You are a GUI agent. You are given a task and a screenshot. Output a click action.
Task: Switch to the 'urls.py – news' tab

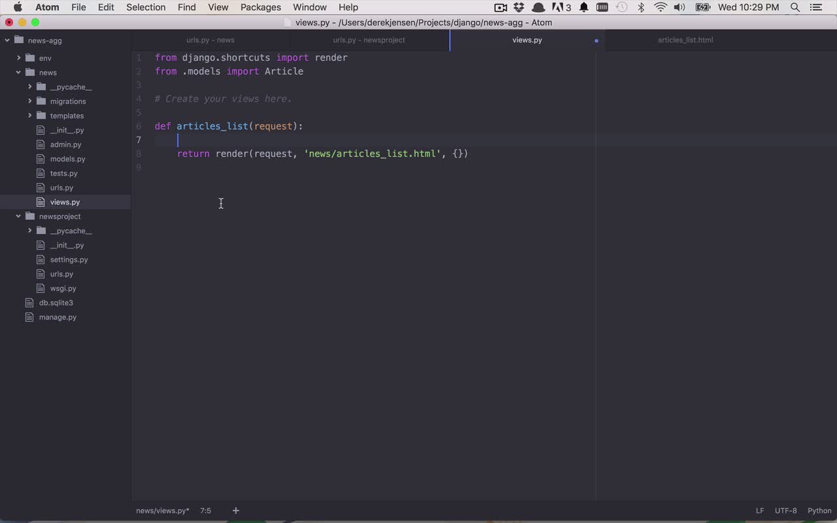click(x=211, y=40)
